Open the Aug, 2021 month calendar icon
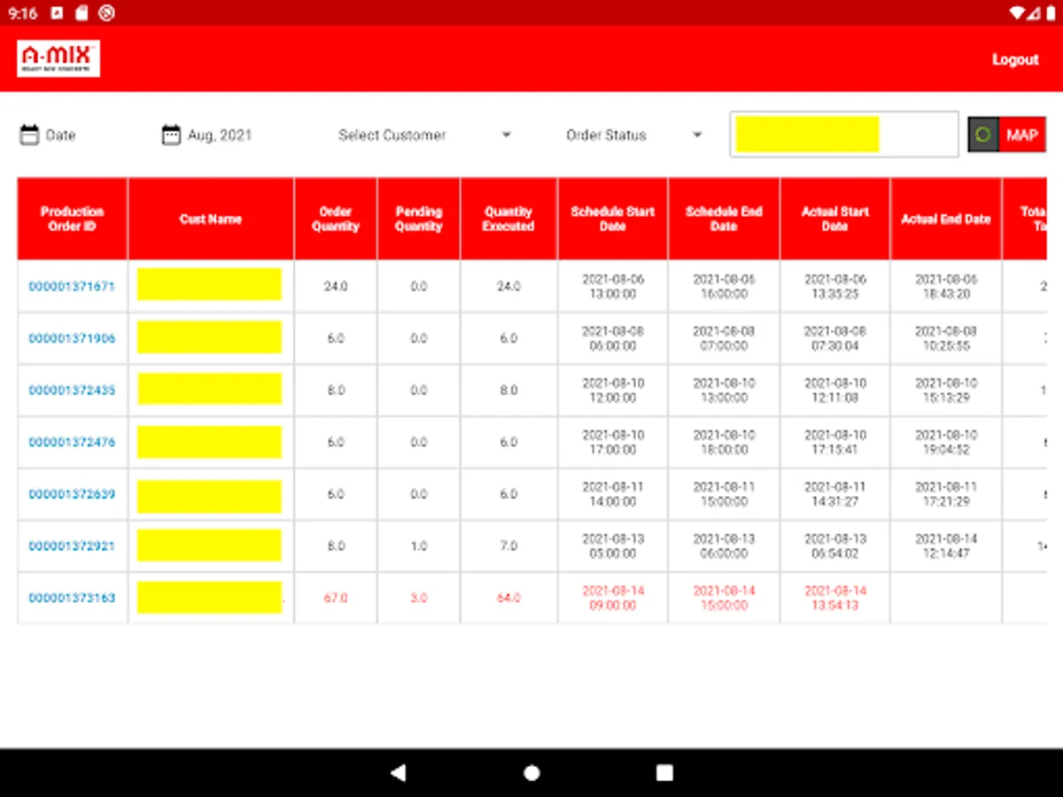The height and width of the screenshot is (797, 1063). tap(171, 135)
